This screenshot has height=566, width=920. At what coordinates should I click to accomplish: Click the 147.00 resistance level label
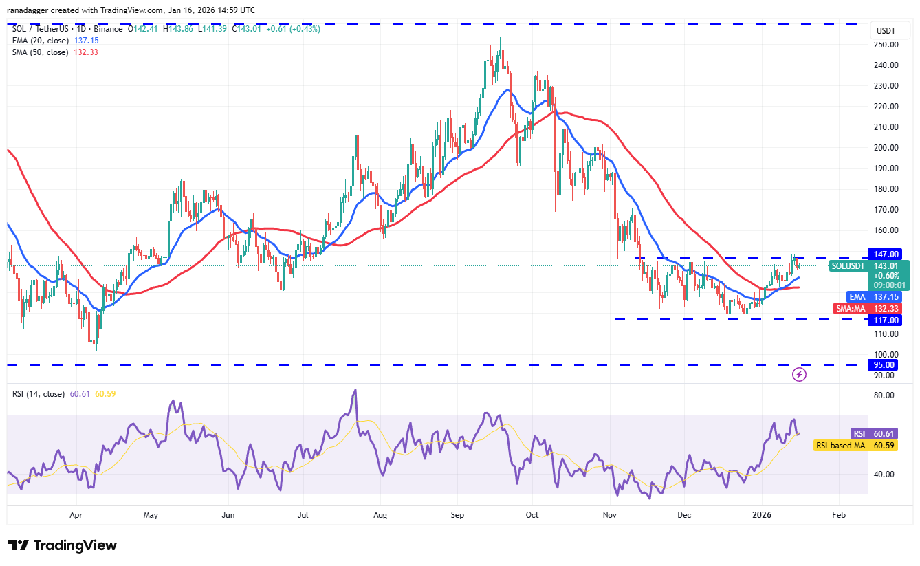pos(886,254)
